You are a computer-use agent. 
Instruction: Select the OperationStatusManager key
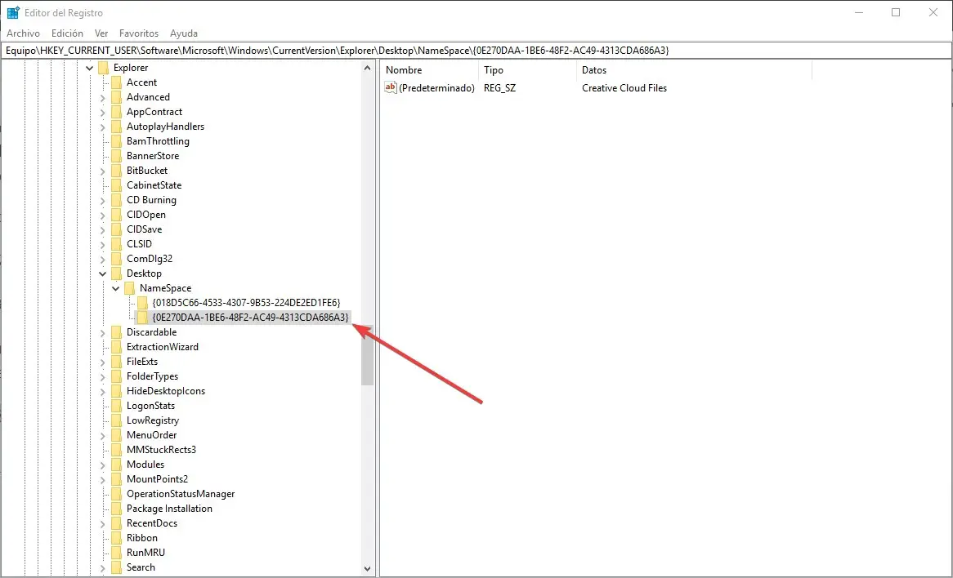pyautogui.click(x=181, y=494)
